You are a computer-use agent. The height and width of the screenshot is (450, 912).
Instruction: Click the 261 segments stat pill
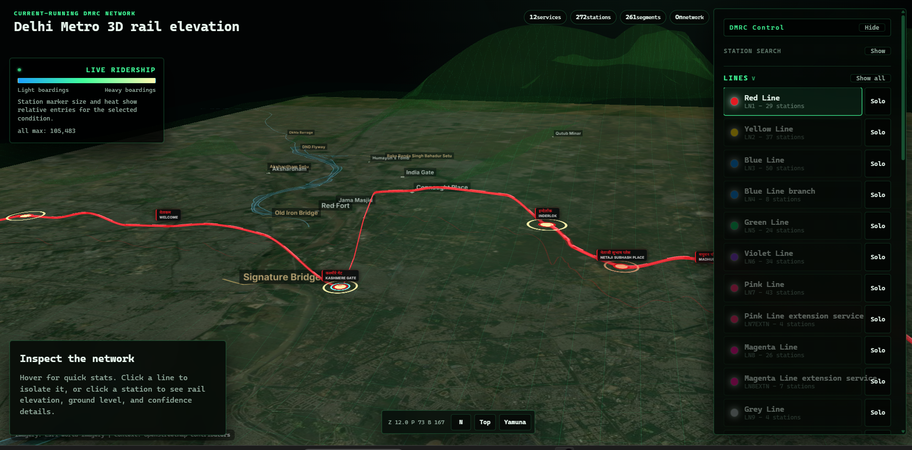pos(643,17)
